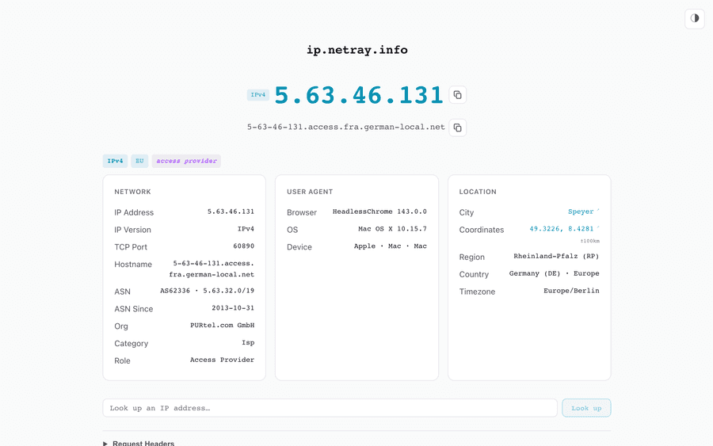This screenshot has width=713, height=446.
Task: Select the EU tag badge
Action: [x=139, y=161]
